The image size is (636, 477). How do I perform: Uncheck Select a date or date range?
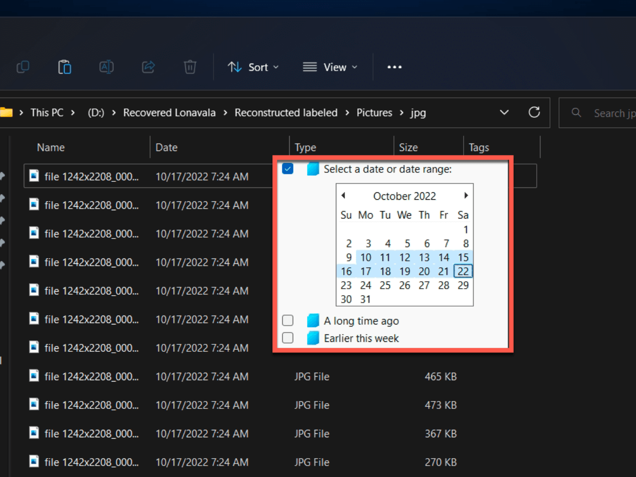pyautogui.click(x=288, y=169)
